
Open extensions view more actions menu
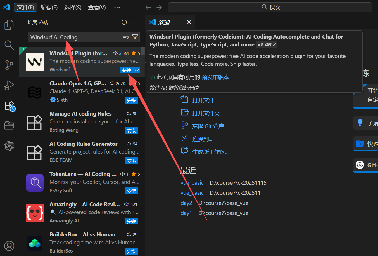pos(135,22)
